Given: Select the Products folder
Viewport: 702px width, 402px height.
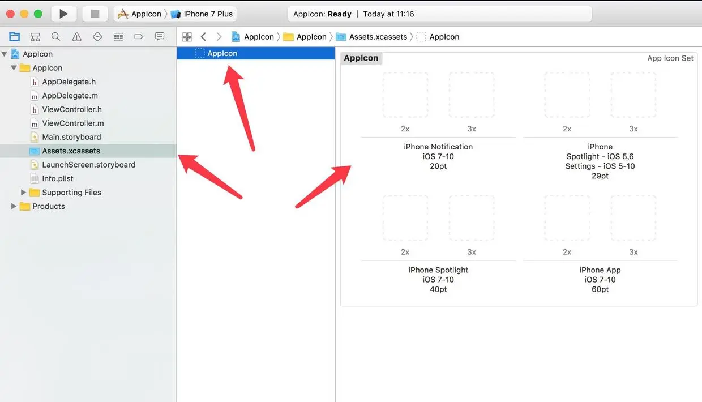Looking at the screenshot, I should (x=49, y=206).
